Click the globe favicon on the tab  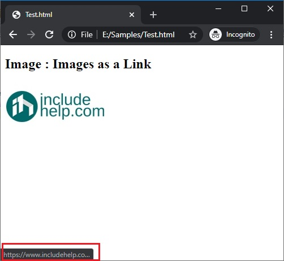[x=16, y=15]
